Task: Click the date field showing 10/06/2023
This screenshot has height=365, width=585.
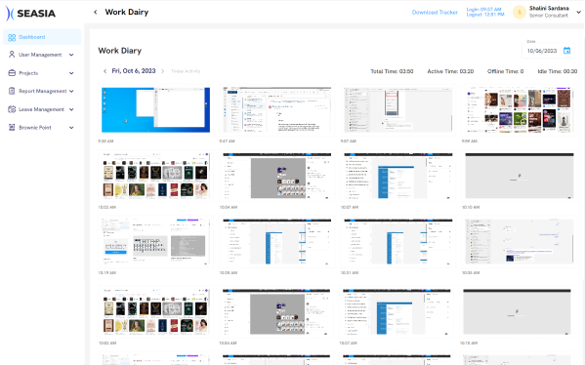Action: coord(548,51)
